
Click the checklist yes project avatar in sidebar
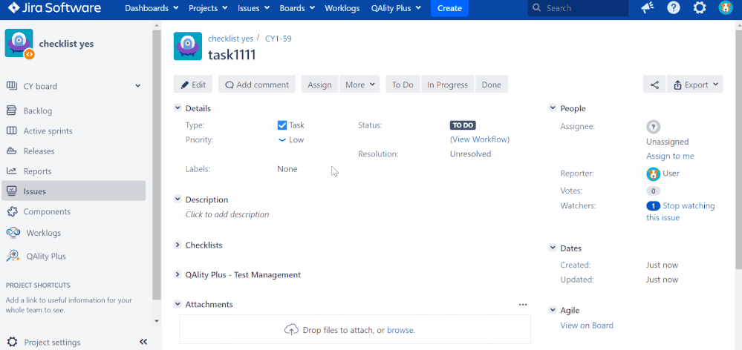coord(19,43)
